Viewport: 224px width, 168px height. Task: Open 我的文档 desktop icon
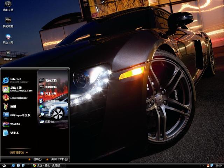8,6
